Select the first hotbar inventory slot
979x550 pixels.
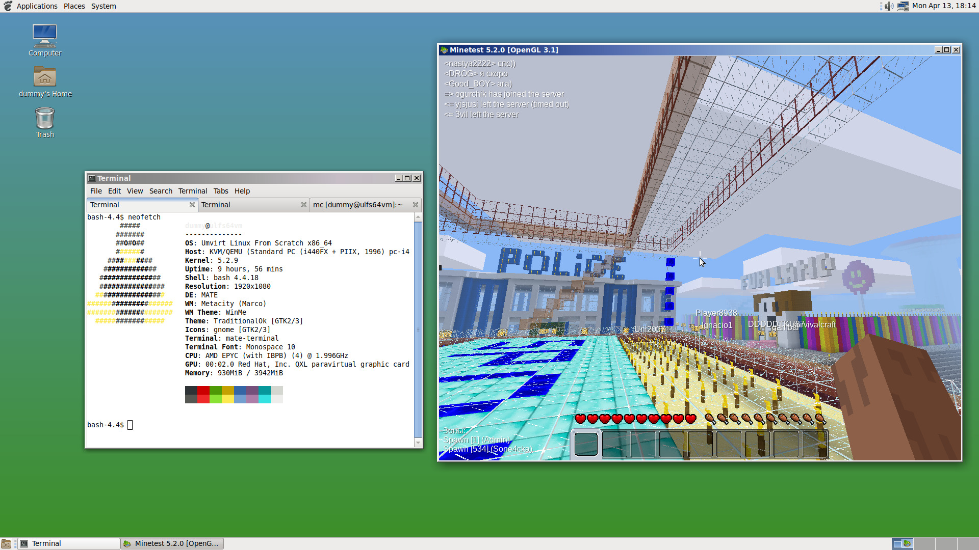pyautogui.click(x=586, y=444)
